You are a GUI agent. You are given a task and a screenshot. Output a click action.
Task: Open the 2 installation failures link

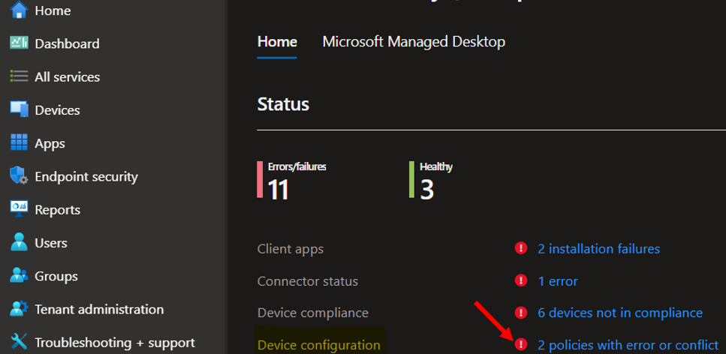coord(598,249)
